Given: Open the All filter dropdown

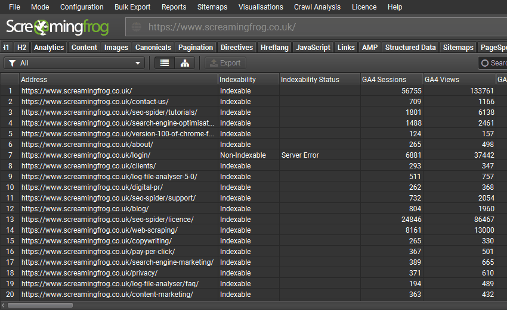Looking at the screenshot, I should click(x=74, y=63).
